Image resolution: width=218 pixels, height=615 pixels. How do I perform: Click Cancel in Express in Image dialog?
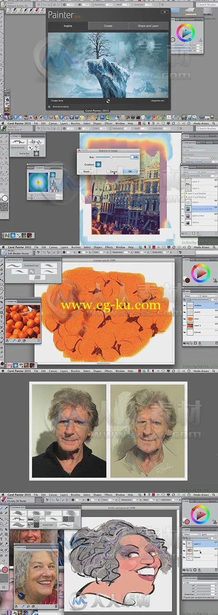tap(114, 171)
